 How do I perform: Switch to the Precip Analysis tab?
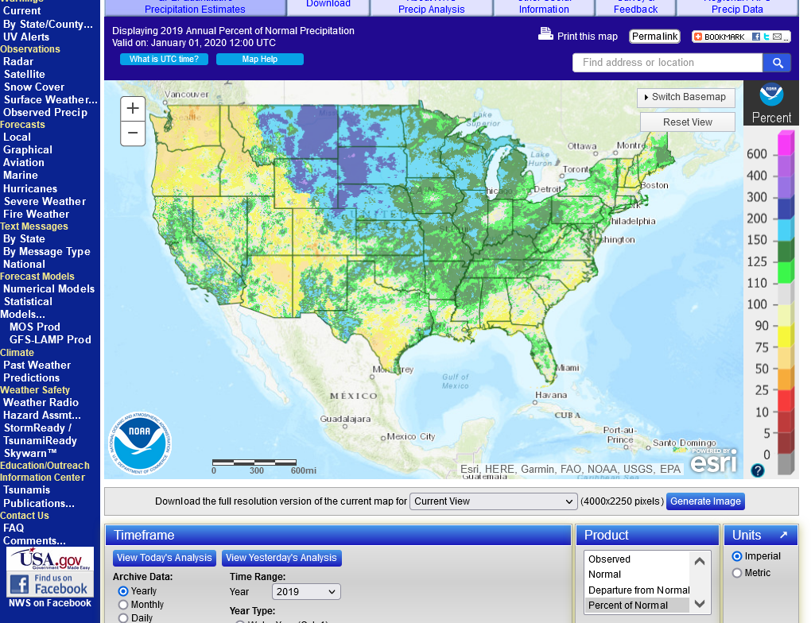[x=432, y=6]
